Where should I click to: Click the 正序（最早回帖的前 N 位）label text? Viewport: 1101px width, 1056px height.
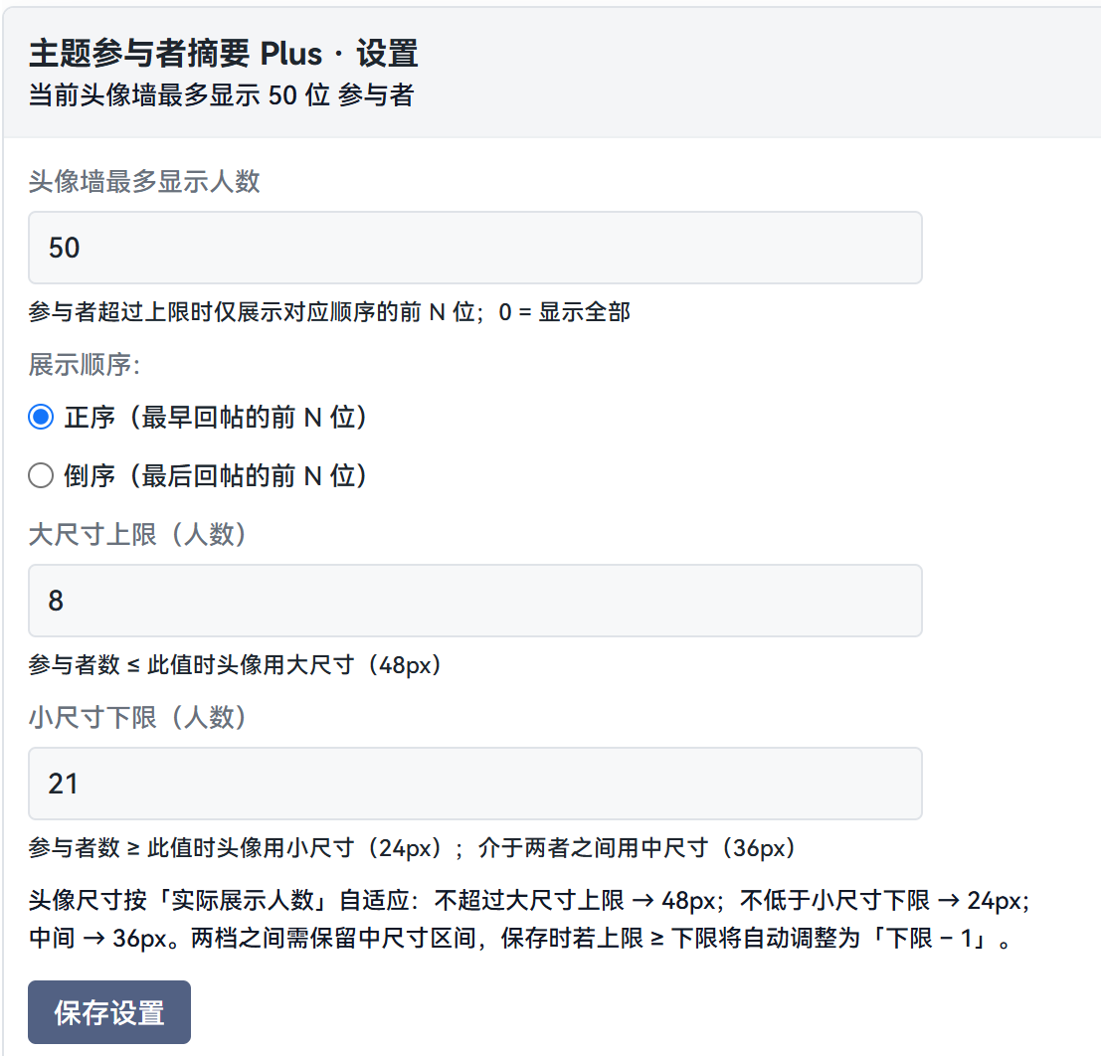point(215,417)
